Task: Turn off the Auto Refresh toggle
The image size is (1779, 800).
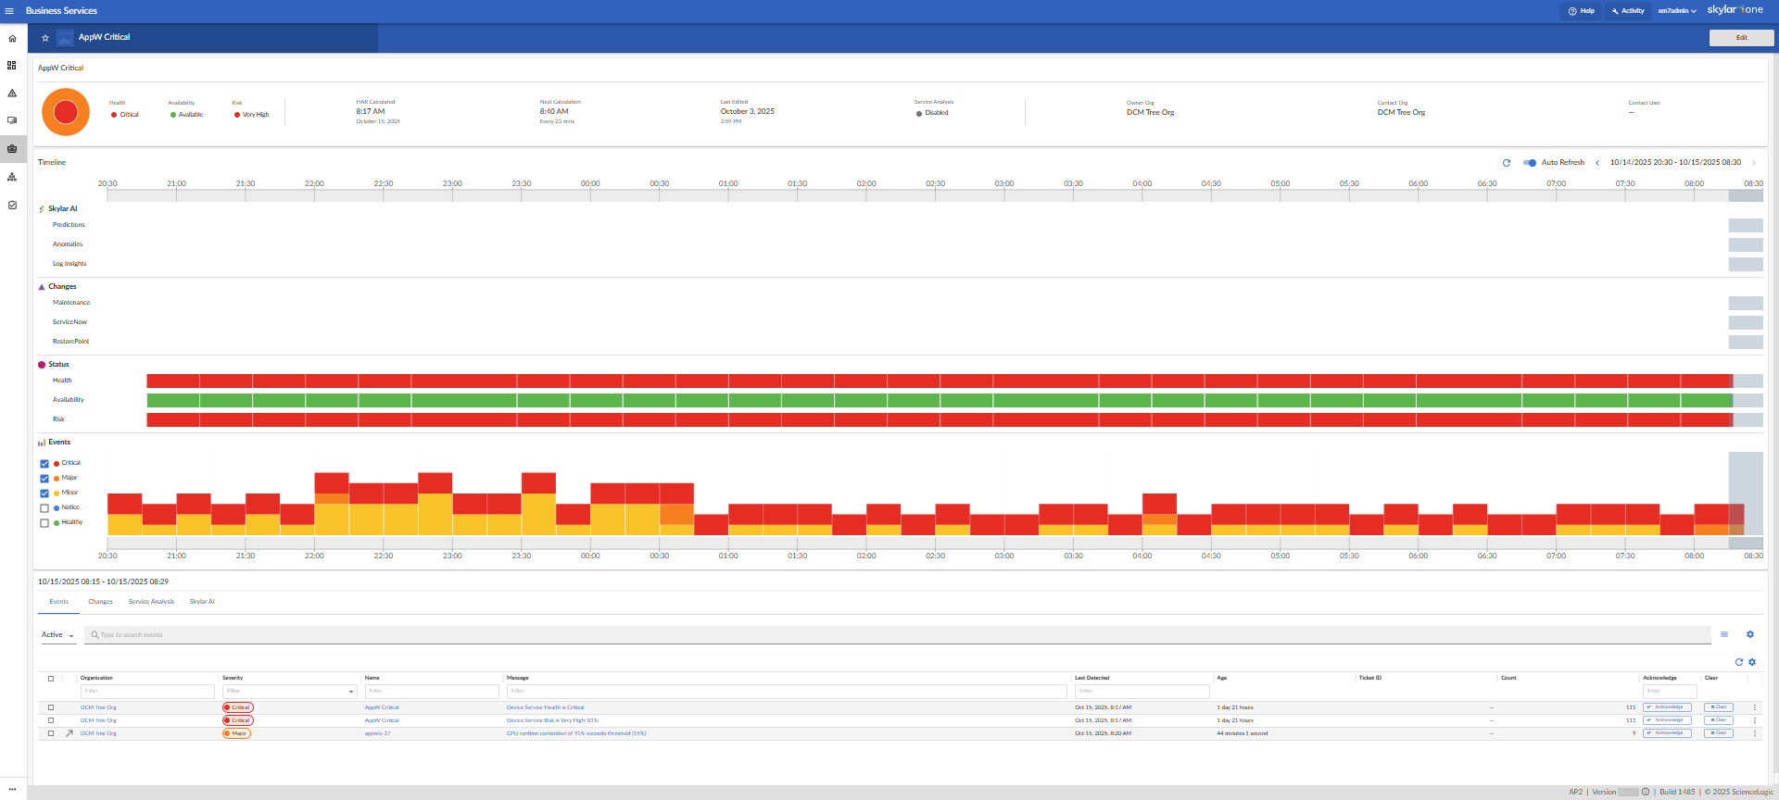Action: pyautogui.click(x=1530, y=163)
